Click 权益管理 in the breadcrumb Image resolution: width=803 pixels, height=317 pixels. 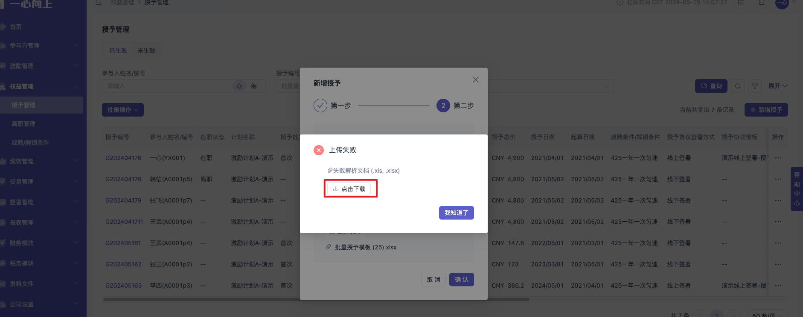click(122, 3)
